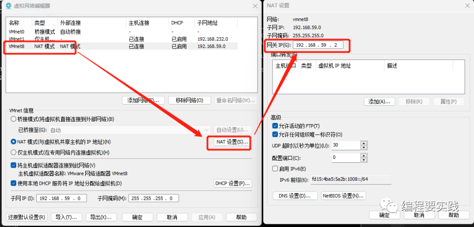Increase the UDP 超时 value with up arrow
The image size is (474, 227).
pos(364,143)
